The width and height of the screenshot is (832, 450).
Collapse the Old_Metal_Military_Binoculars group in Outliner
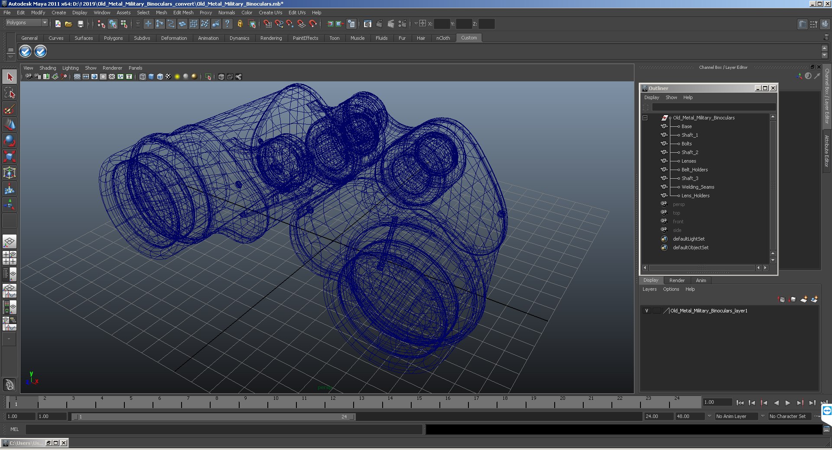tap(645, 118)
